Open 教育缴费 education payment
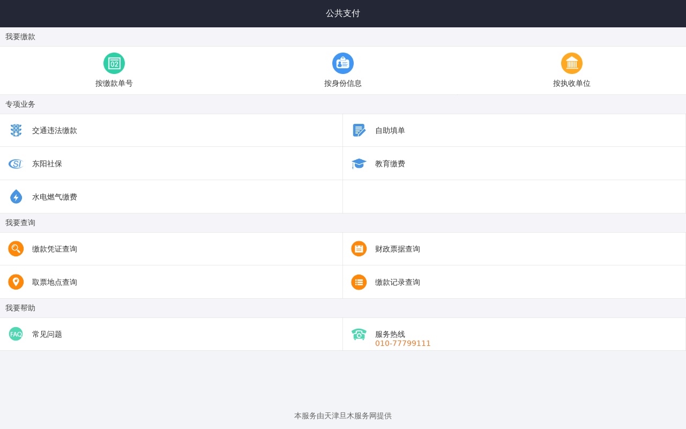Viewport: 686px width, 429px height. click(x=390, y=164)
